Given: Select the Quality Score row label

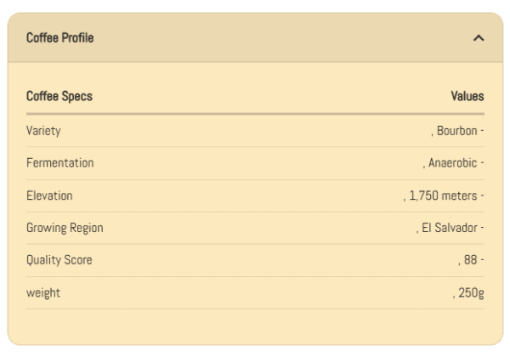Looking at the screenshot, I should pos(59,260).
